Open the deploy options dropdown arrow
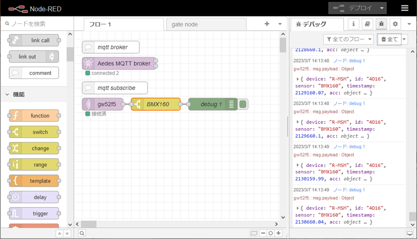Viewport: 417px width, 239px height. click(382, 8)
